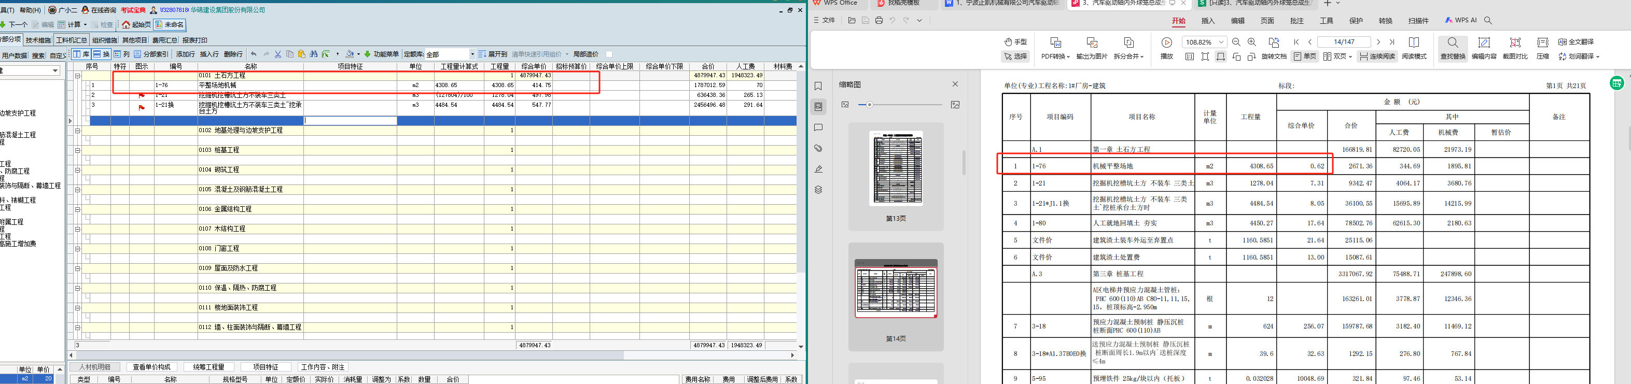Go to the first page in WPS
Viewport: 1631px width, 384px height.
[x=1297, y=42]
